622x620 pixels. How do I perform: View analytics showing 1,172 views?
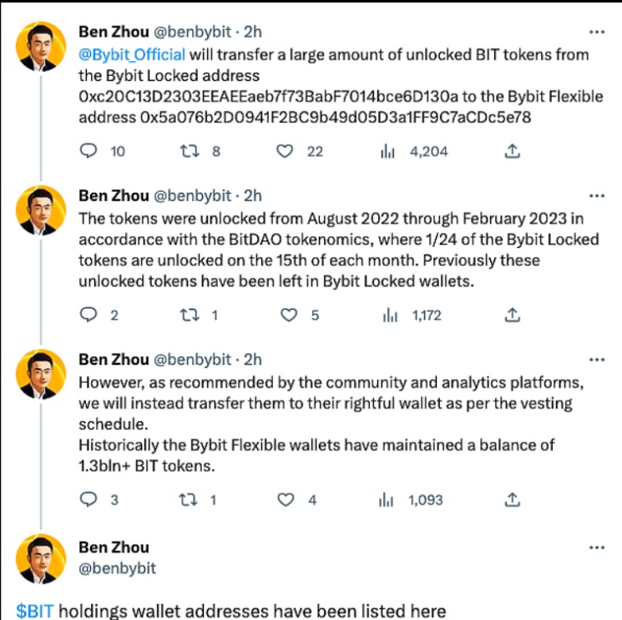[387, 315]
